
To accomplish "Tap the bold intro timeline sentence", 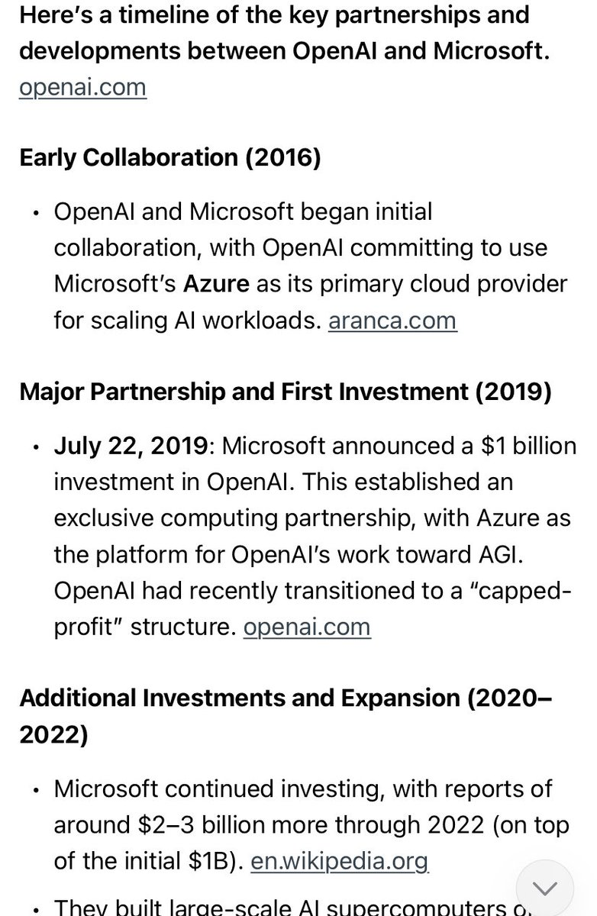I will (284, 34).
